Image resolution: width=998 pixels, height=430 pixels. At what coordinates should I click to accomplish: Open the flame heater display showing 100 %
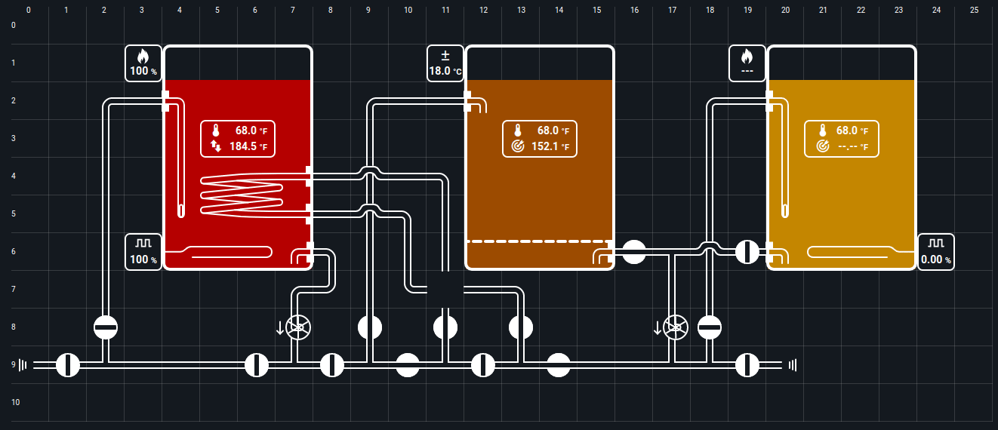pyautogui.click(x=143, y=63)
